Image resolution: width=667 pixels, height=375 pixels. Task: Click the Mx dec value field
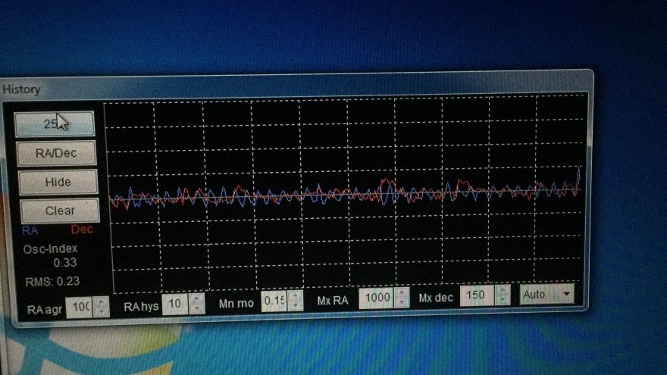pos(475,295)
